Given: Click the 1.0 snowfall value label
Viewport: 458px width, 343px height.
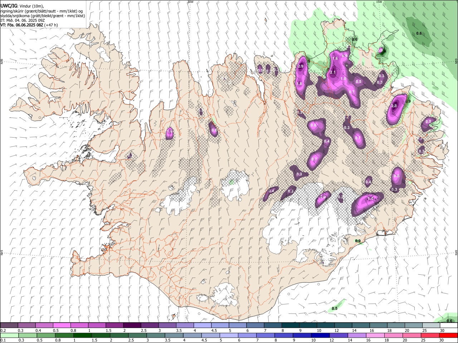Looking at the screenshot, I should 343,79.
